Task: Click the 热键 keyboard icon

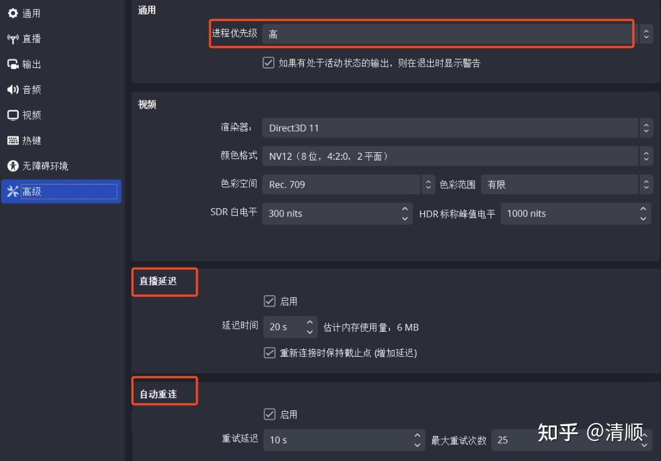Action: tap(13, 140)
